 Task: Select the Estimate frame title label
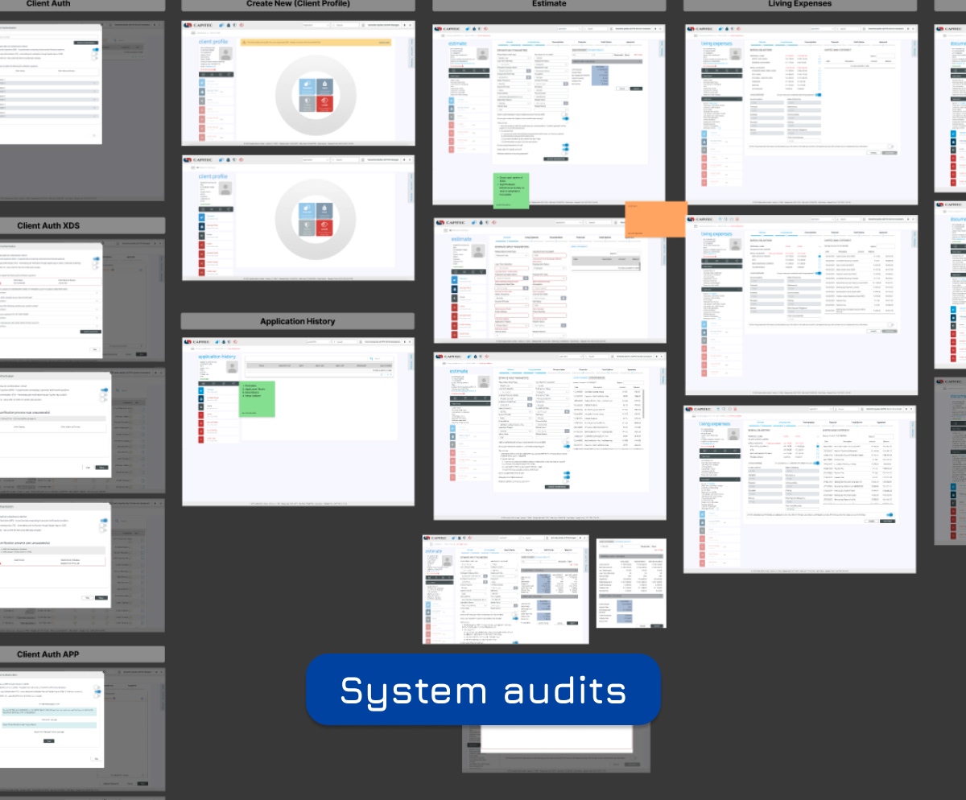point(549,5)
